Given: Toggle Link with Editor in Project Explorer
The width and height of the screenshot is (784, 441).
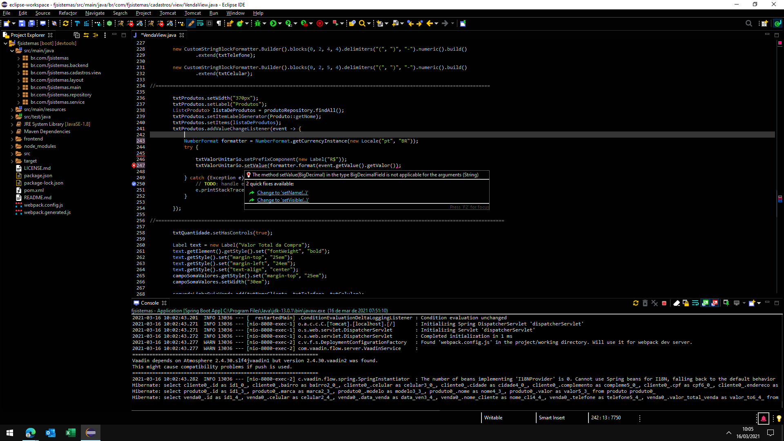Looking at the screenshot, I should point(86,35).
